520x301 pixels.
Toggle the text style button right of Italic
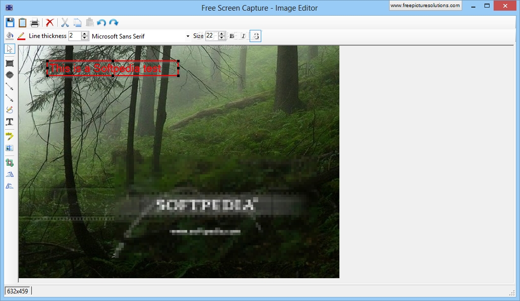click(x=255, y=36)
